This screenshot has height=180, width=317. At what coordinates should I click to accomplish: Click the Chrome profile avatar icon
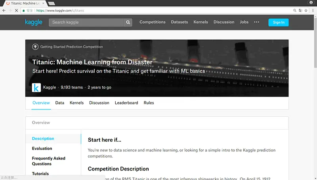coord(311,2)
